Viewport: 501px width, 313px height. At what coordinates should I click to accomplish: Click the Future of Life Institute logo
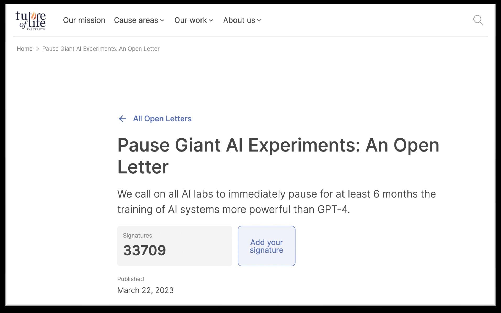30,21
